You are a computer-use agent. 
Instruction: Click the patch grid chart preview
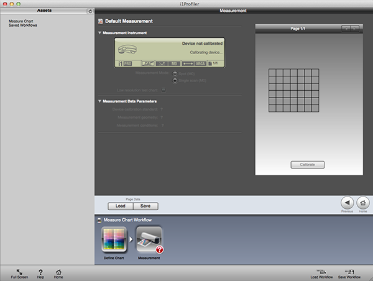[x=294, y=90]
